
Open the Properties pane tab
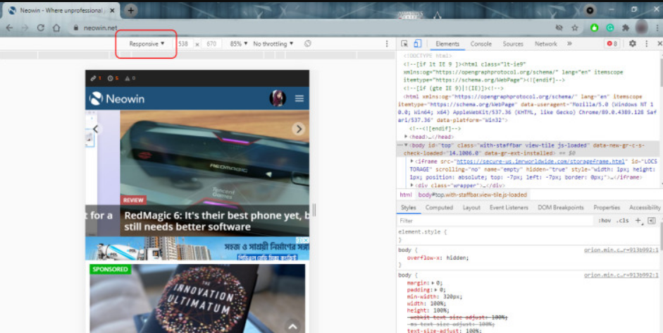point(607,207)
